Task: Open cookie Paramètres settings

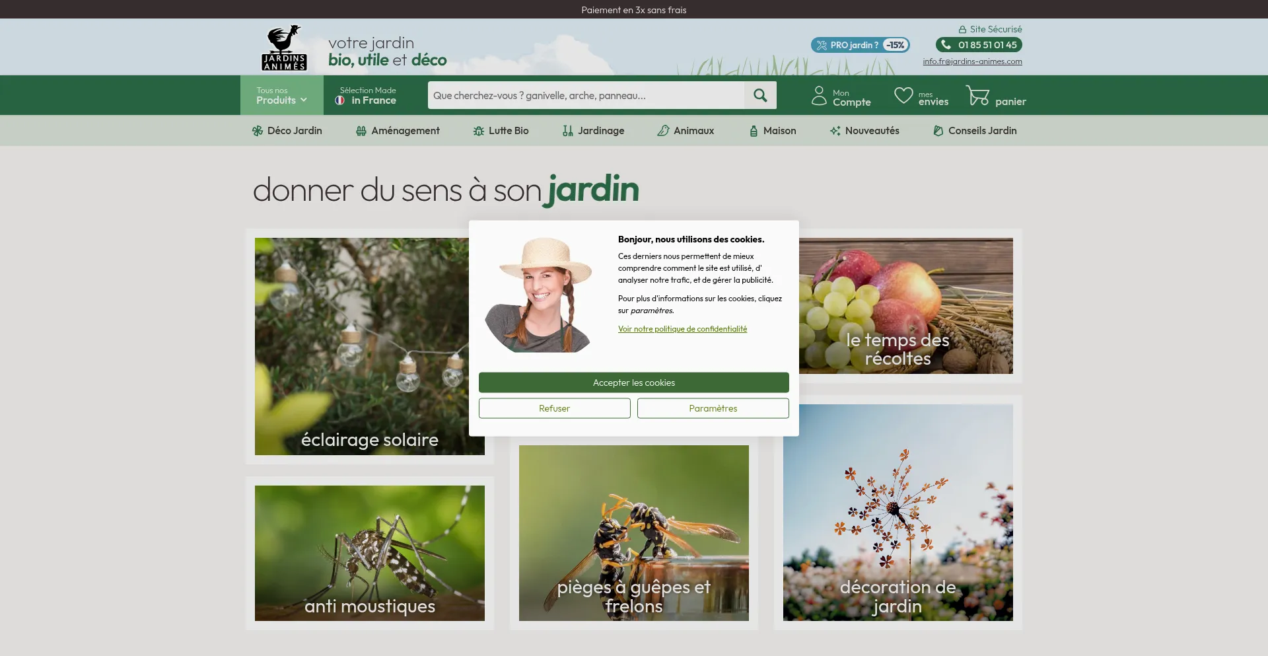Action: 713,408
